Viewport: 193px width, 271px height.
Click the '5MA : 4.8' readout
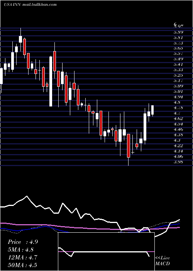point(21,250)
